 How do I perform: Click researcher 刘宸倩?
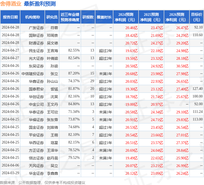[x=52, y=127]
